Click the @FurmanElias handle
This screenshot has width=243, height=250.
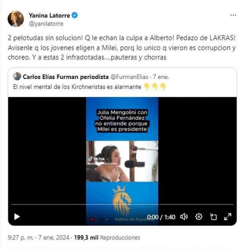coord(129,77)
